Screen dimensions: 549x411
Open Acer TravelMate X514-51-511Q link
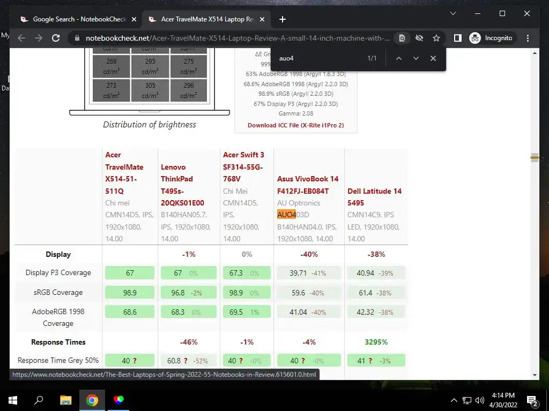[124, 173]
